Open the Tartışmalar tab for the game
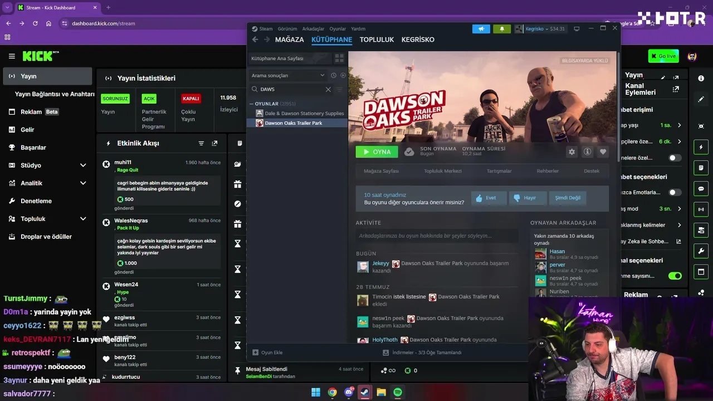Screen dimensions: 713x401 pyautogui.click(x=499, y=171)
